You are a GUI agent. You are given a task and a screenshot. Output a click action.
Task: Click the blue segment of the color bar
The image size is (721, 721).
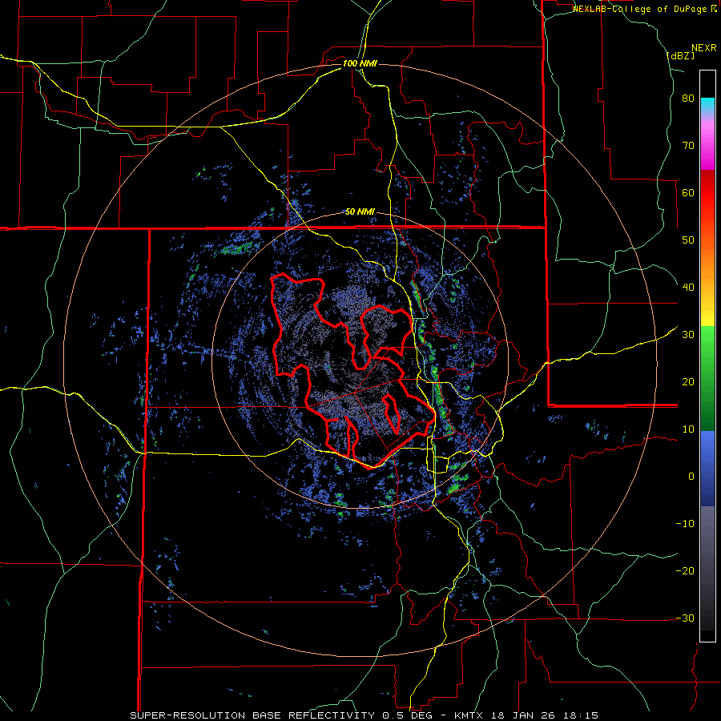pos(707,469)
